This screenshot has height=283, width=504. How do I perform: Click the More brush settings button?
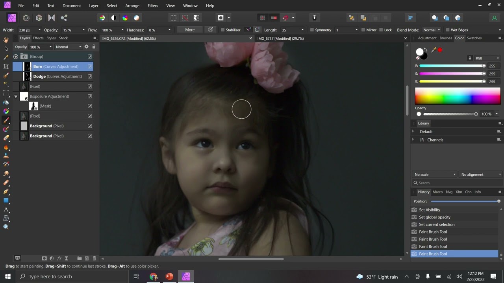(x=190, y=30)
